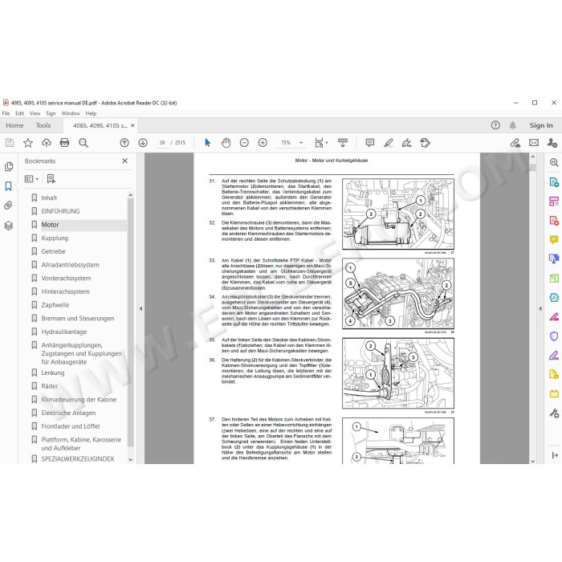Add a sticky note comment
The image size is (562, 562).
(x=370, y=143)
